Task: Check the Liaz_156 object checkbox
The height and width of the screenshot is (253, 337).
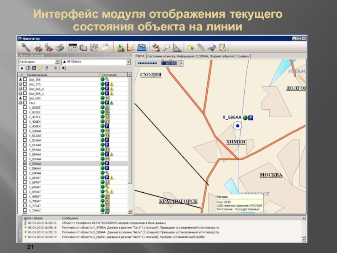Action: (x=25, y=79)
